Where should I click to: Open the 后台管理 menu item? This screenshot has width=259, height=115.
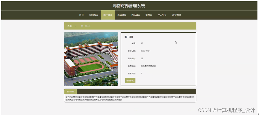176,15
